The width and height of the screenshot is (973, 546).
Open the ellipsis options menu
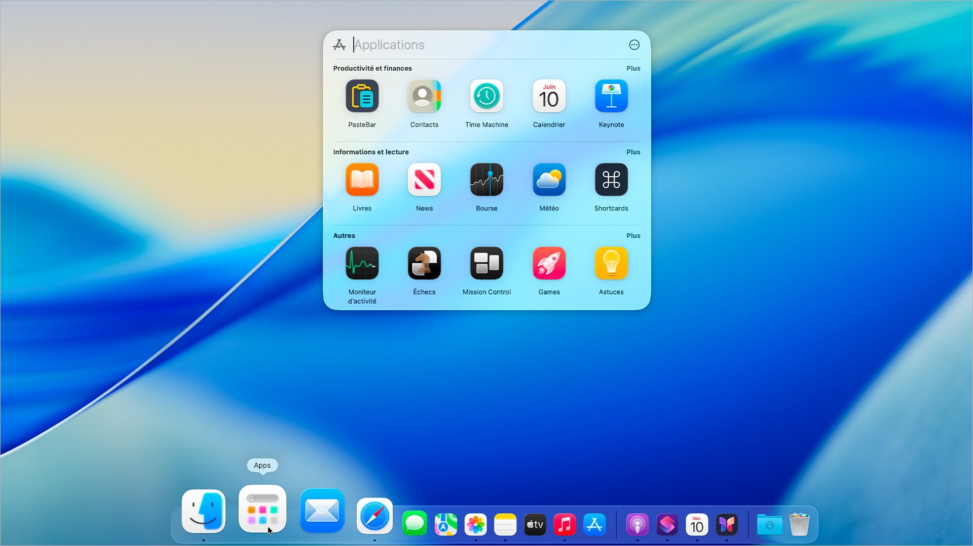[634, 45]
